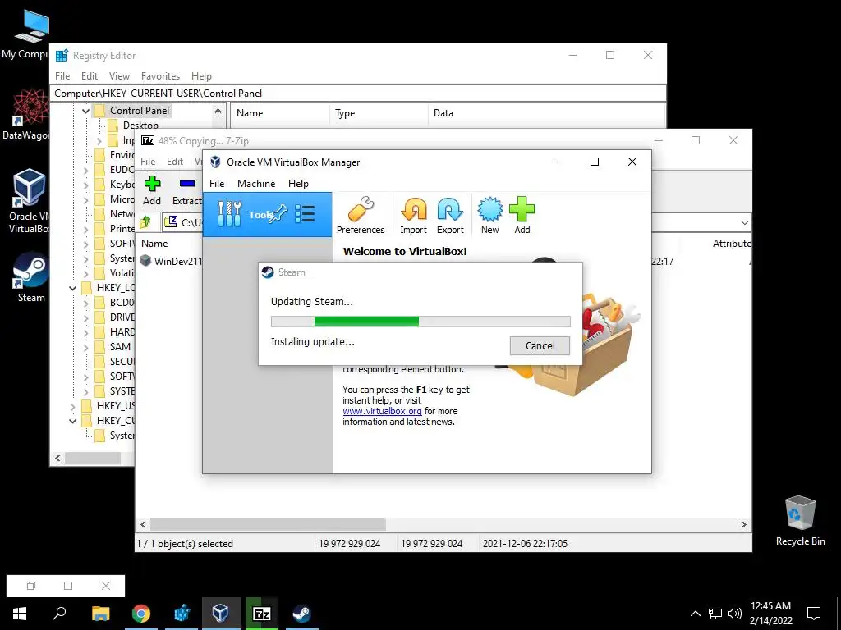Open the Windows Start menu
This screenshot has height=630, width=841.
point(20,614)
